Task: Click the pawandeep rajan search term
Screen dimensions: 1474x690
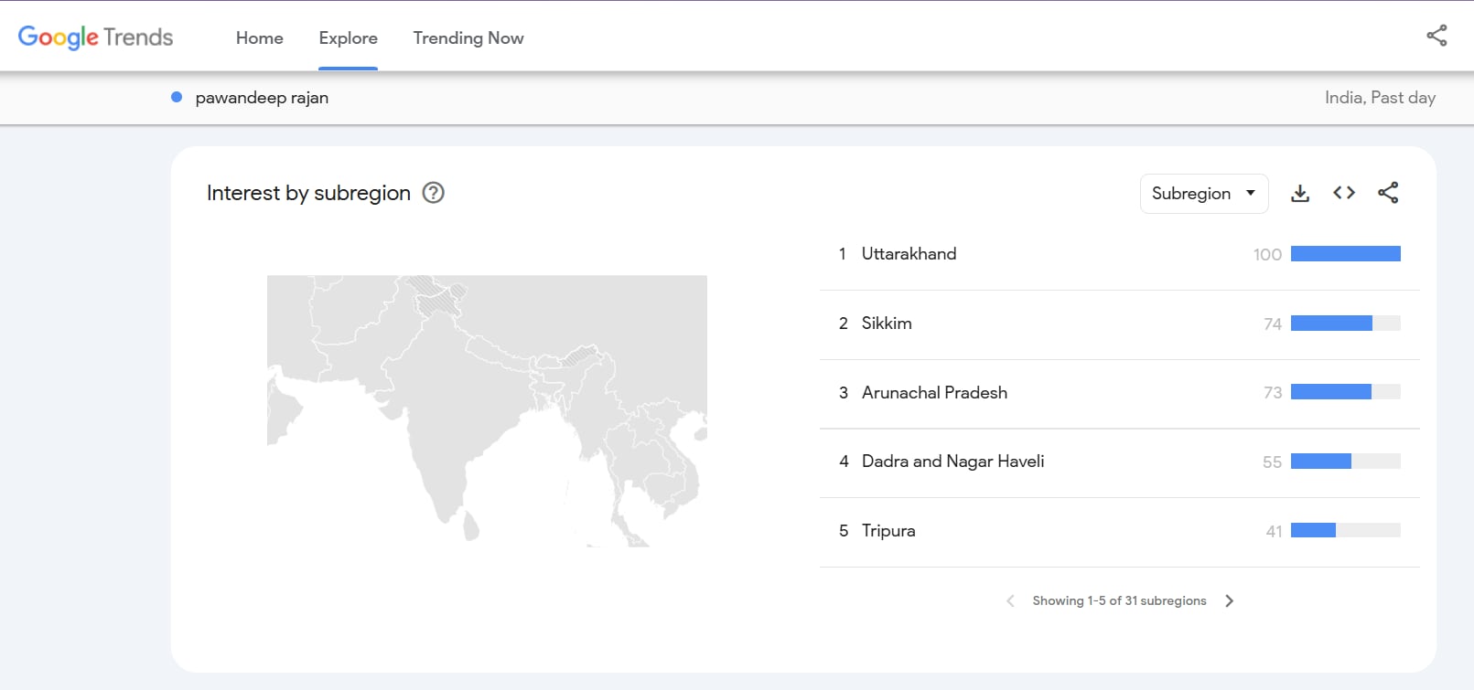Action: (x=262, y=98)
